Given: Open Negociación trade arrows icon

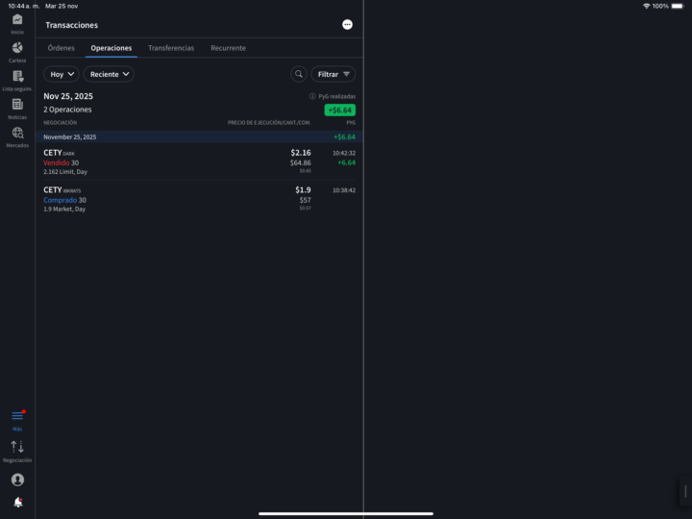Looking at the screenshot, I should click(17, 447).
